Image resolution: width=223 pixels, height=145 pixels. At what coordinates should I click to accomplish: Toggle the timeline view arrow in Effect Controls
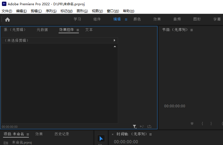114,40
